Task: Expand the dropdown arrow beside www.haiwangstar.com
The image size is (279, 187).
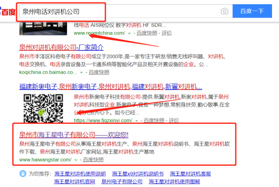Action: pyautogui.click(x=75, y=160)
